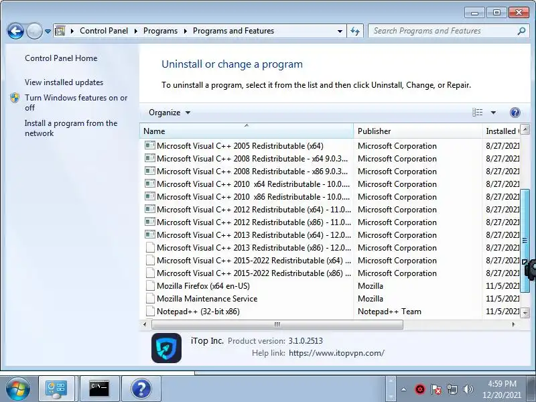
Task: Select Visual C++ 2015-2022 Redistributable (x64) row
Action: (x=330, y=261)
